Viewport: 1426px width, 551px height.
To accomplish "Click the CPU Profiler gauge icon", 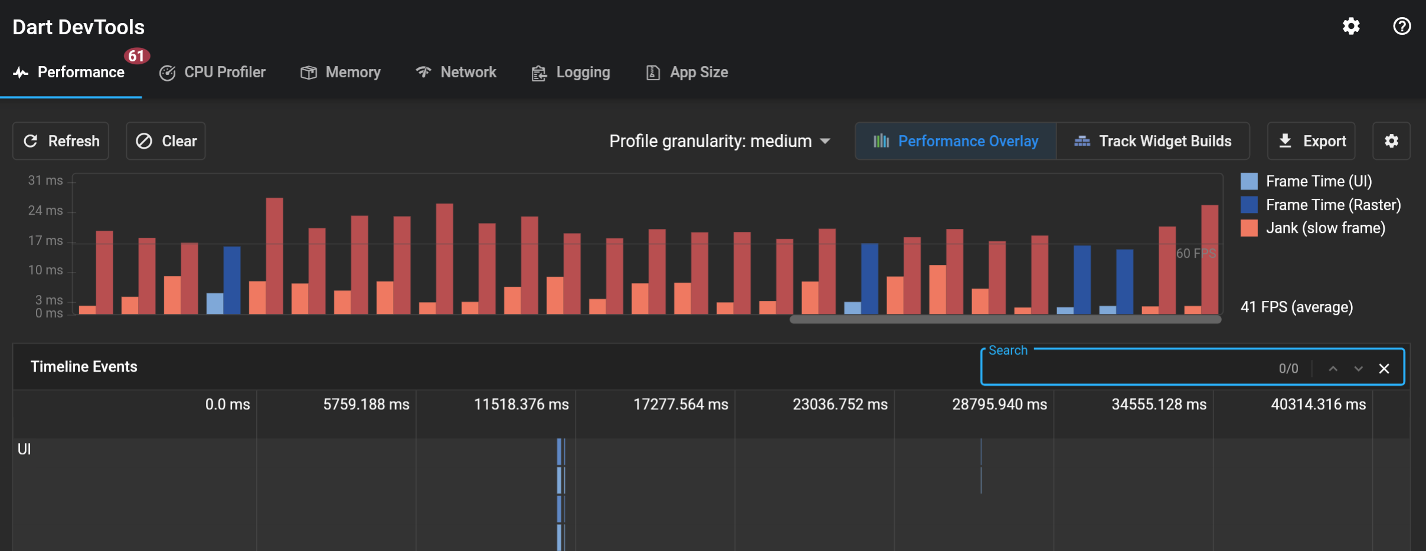I will tap(168, 73).
